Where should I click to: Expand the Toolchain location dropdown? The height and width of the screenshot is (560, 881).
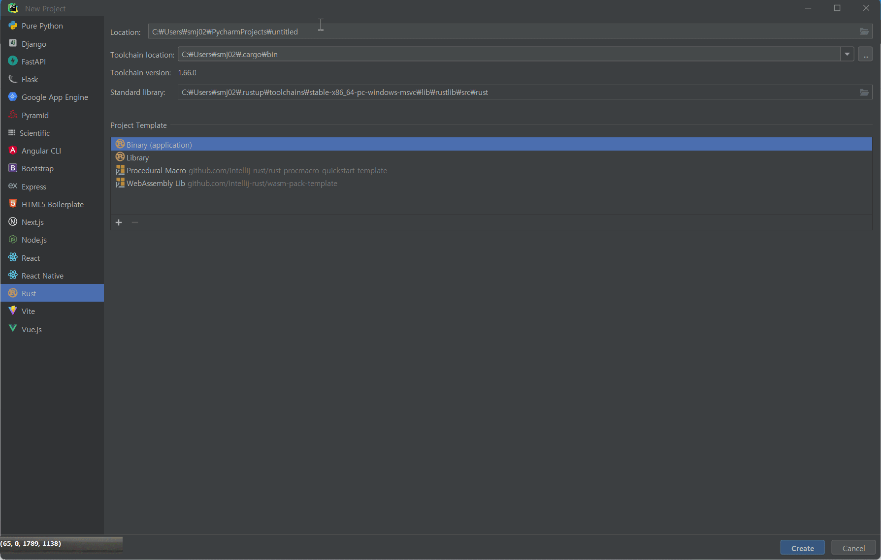847,54
